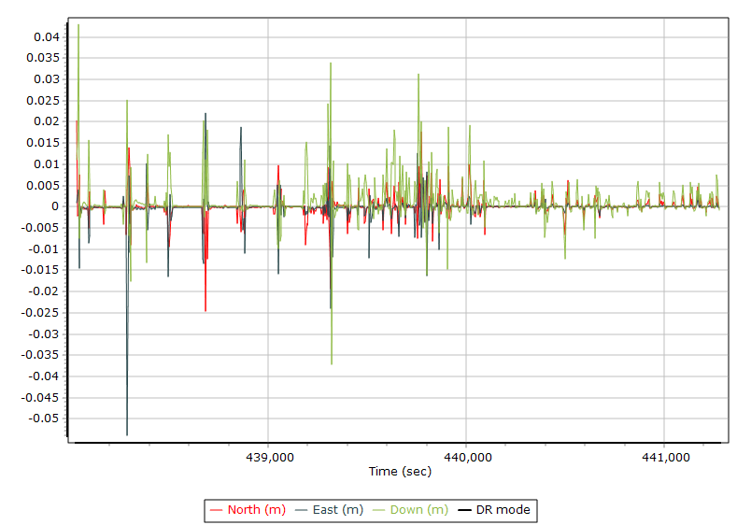Click the 0 y-axis tick label
This screenshot has width=737, height=525.
tap(56, 206)
